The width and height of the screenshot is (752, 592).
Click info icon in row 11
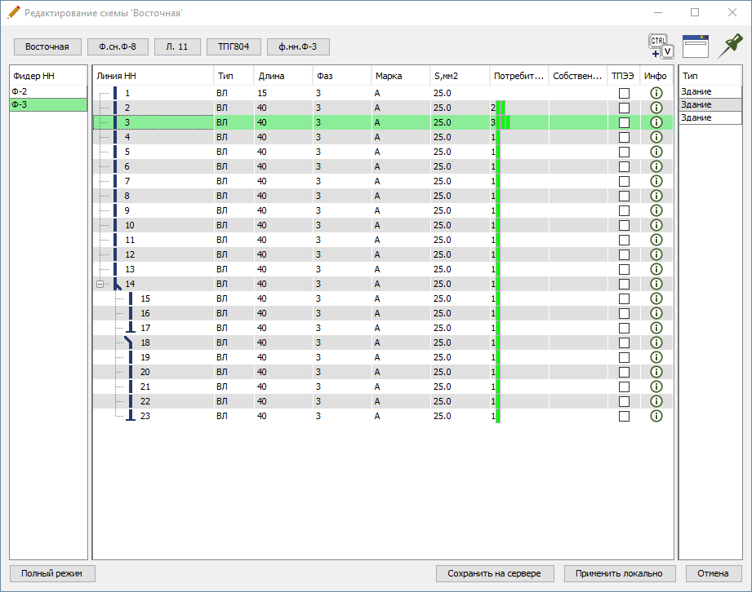point(656,240)
